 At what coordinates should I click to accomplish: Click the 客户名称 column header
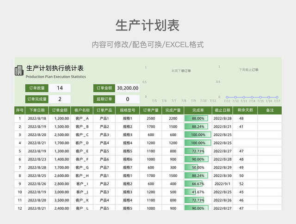click(x=82, y=110)
